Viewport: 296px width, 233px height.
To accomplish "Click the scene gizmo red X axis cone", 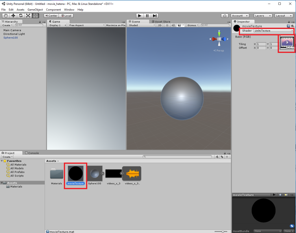I will 214,39.
